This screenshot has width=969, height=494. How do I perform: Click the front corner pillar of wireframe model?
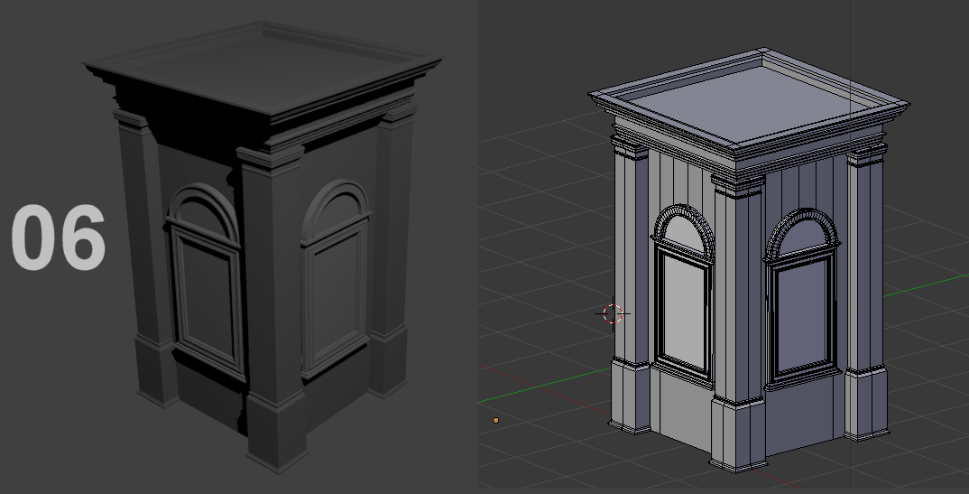738,322
